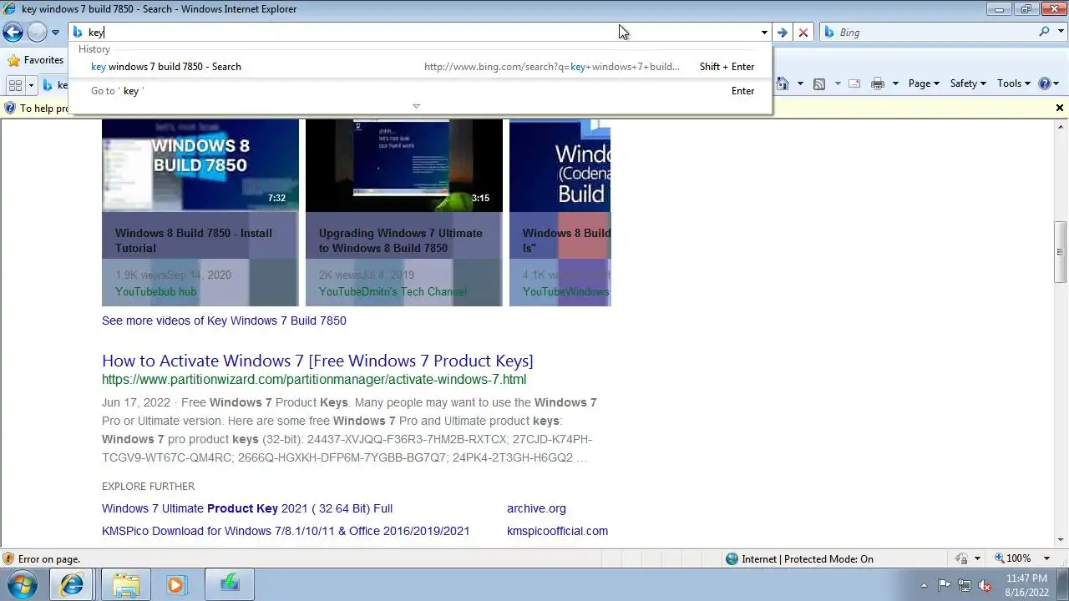
Task: Expand the feeds dropdown arrow
Action: pos(836,83)
